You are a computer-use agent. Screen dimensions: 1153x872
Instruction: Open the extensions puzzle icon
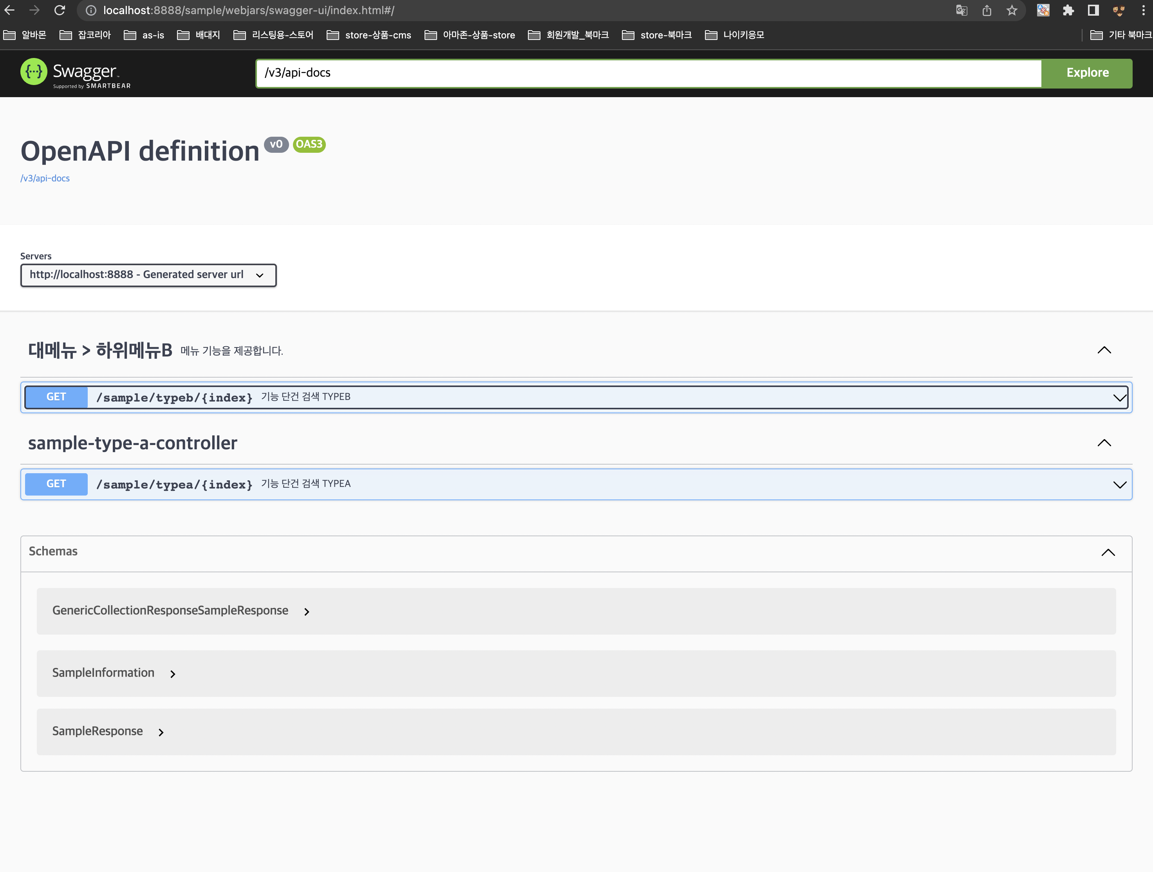pyautogui.click(x=1068, y=11)
